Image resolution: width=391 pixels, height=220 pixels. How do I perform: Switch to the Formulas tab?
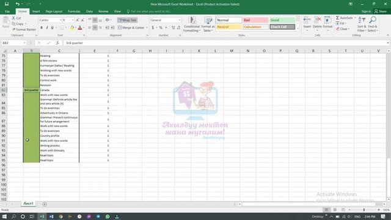(74, 12)
